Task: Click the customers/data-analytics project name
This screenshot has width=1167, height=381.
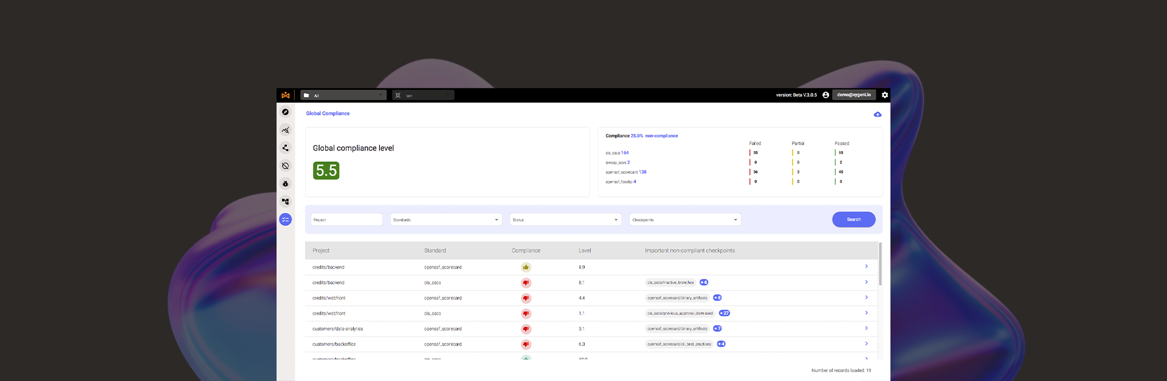Action: tap(337, 329)
